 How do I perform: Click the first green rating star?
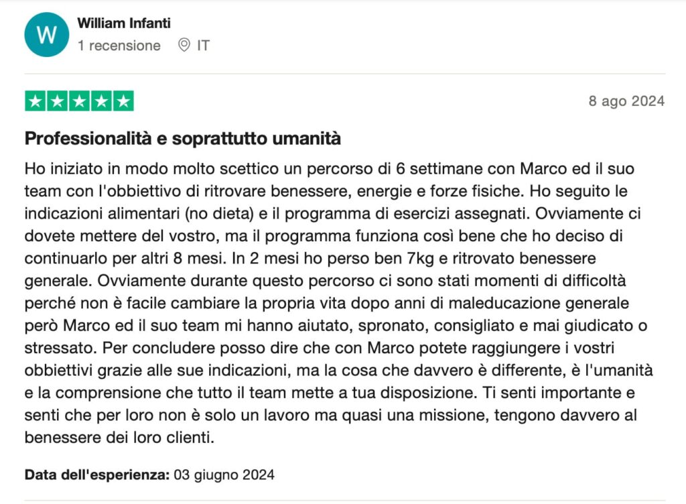pyautogui.click(x=36, y=101)
